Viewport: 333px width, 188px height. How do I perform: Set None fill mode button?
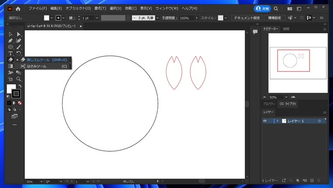pos(20,103)
